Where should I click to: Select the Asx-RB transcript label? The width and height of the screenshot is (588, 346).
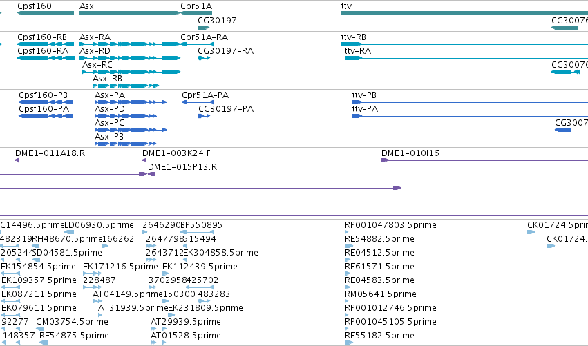click(x=108, y=79)
